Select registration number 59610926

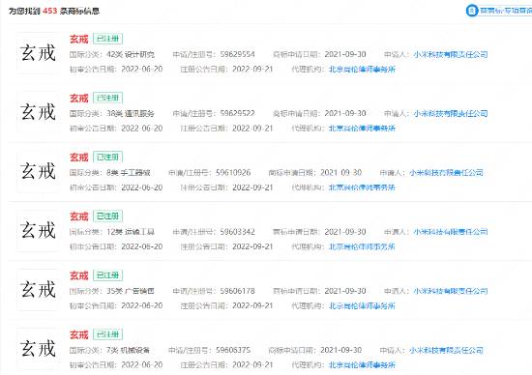pyautogui.click(x=233, y=173)
